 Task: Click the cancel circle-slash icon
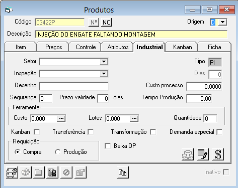click(x=66, y=172)
